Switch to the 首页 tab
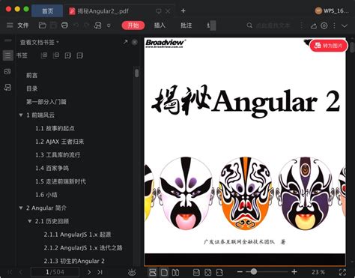This screenshot has width=355, height=278. tap(47, 11)
